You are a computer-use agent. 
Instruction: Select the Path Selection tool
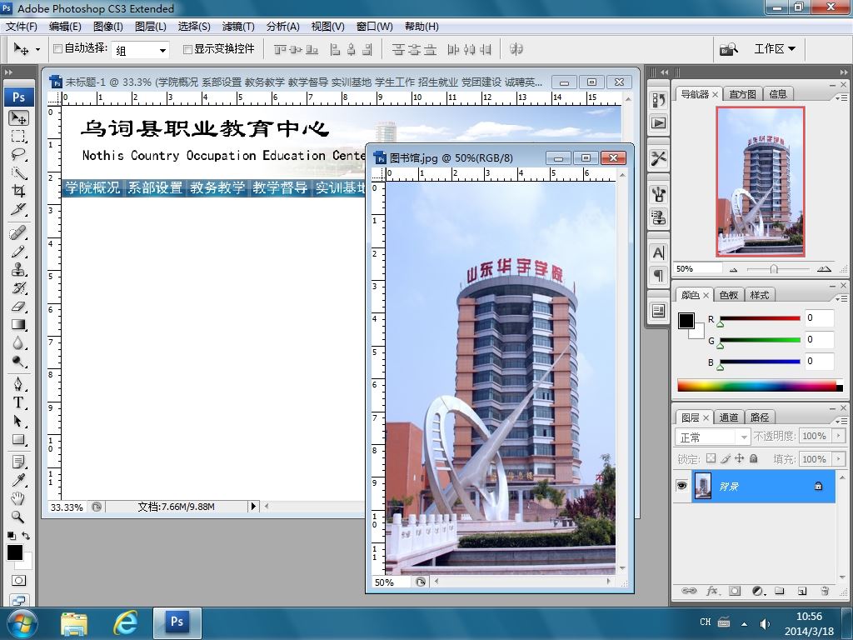tap(18, 422)
